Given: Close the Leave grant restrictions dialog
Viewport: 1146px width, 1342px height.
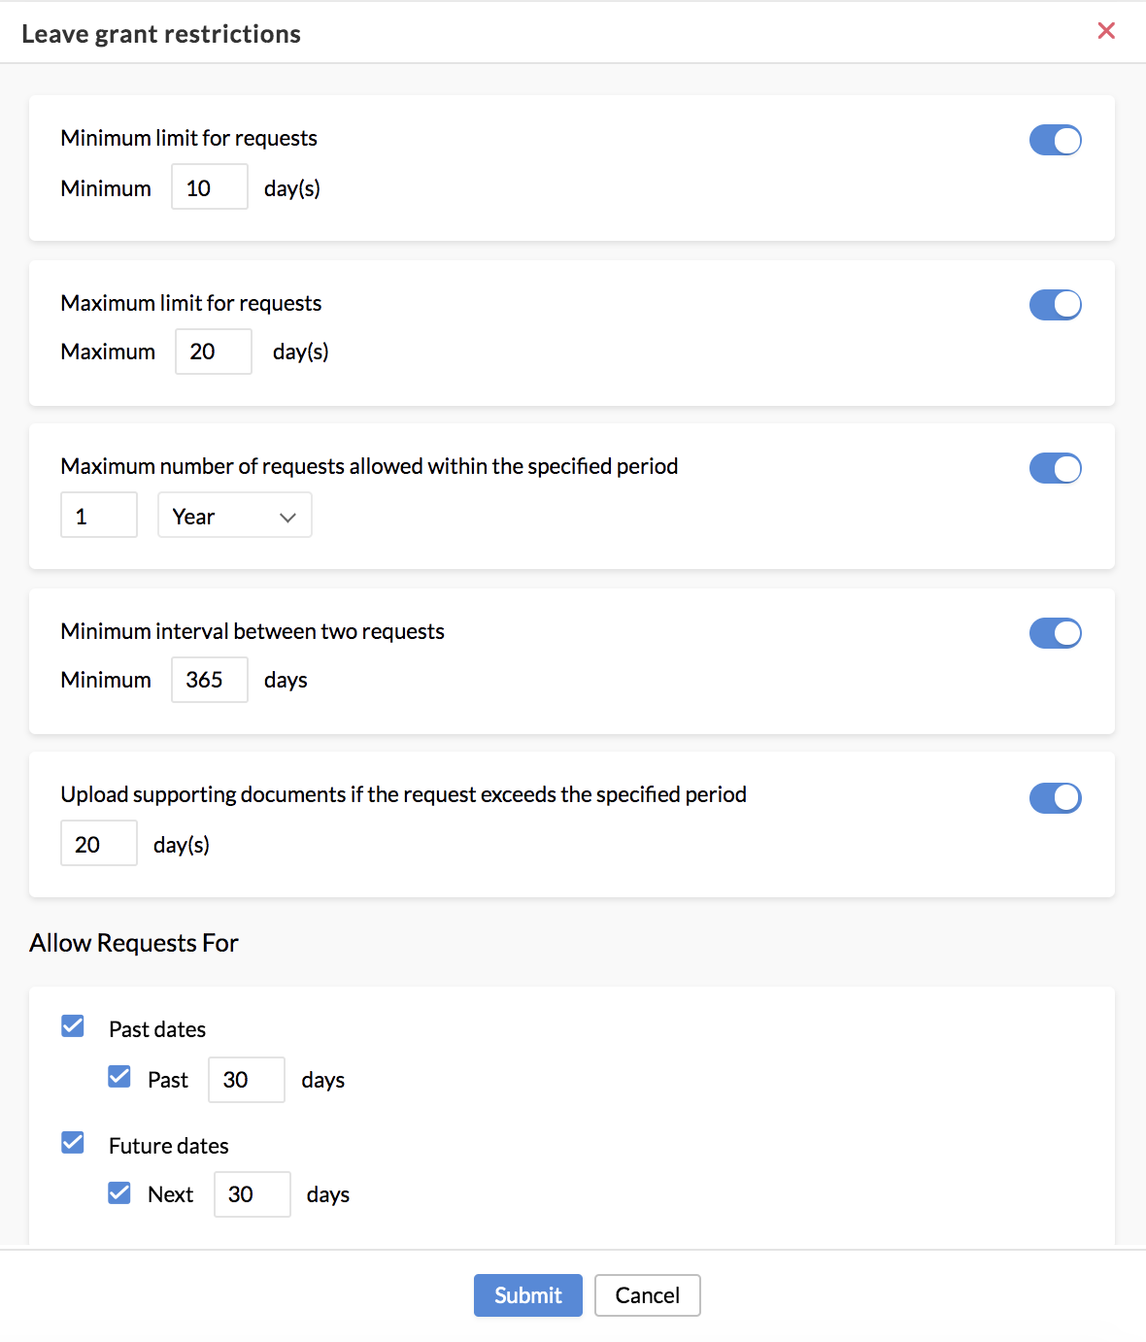Looking at the screenshot, I should [1105, 31].
